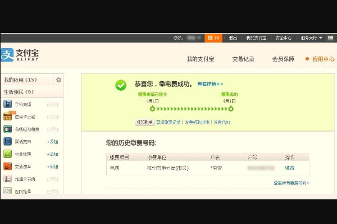Click the progress start marker under 缴费申请已提交

tap(152, 109)
